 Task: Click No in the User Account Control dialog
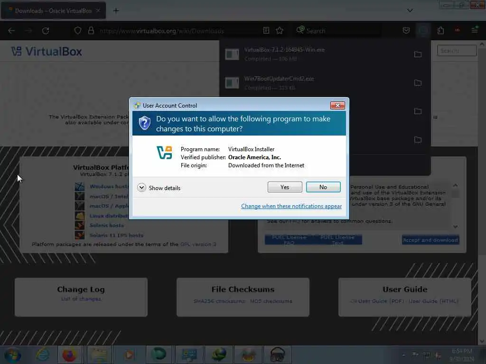pos(323,187)
